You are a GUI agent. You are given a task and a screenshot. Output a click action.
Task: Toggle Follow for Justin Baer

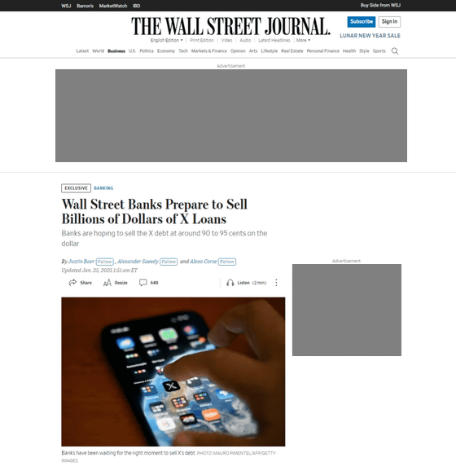tap(105, 262)
